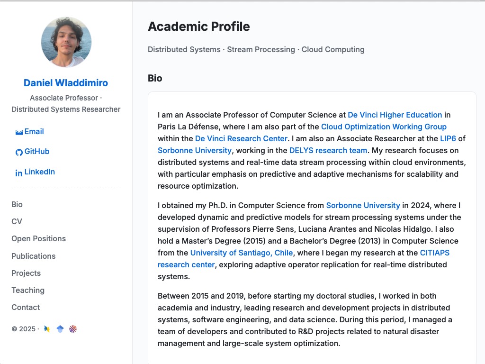This screenshot has height=364, width=485.
Task: Open the Daniel Wladdimiro name link
Action: click(x=66, y=83)
